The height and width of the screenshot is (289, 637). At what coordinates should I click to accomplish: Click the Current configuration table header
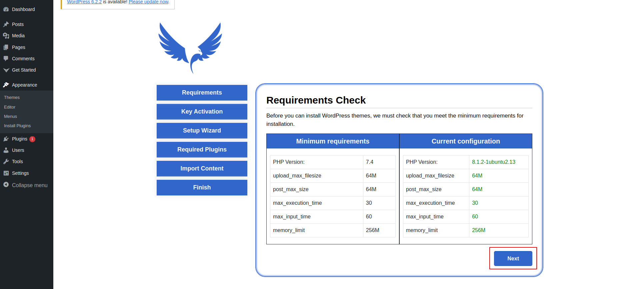pyautogui.click(x=466, y=141)
